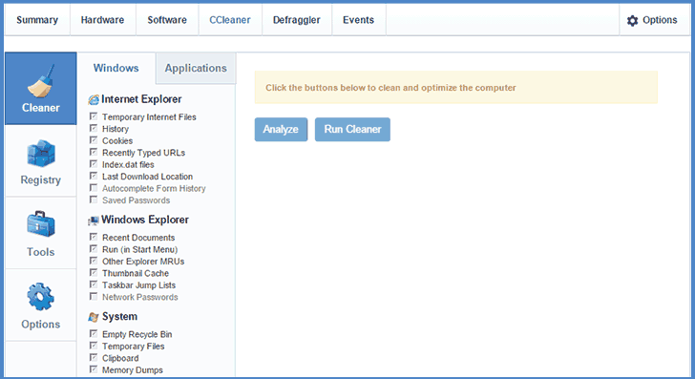
Task: Uncheck the Thumbnail Cache option
Action: point(94,273)
